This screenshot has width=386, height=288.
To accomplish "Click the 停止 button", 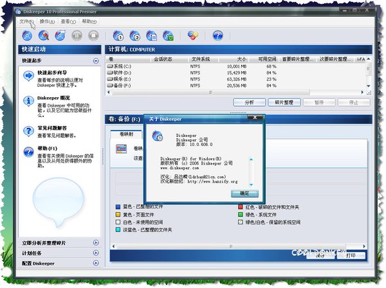I will pos(354,102).
